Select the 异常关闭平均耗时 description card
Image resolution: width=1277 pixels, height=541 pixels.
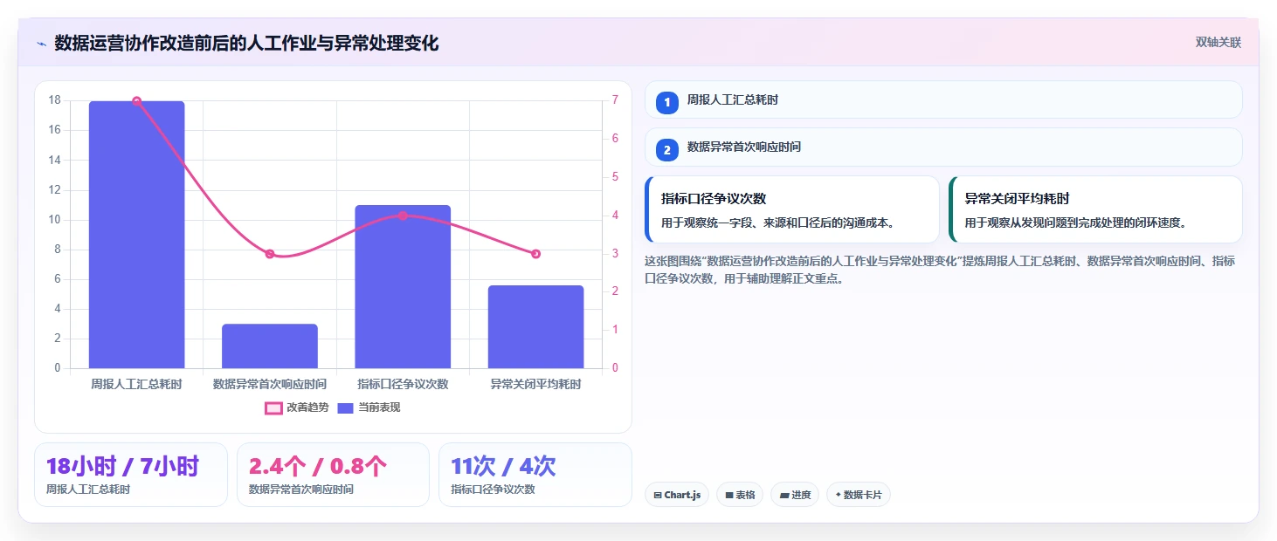1095,209
